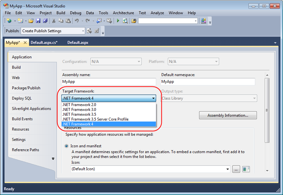The image size is (283, 195).
Task: Click the Copy icon in the toolbar
Action: coord(61,21)
